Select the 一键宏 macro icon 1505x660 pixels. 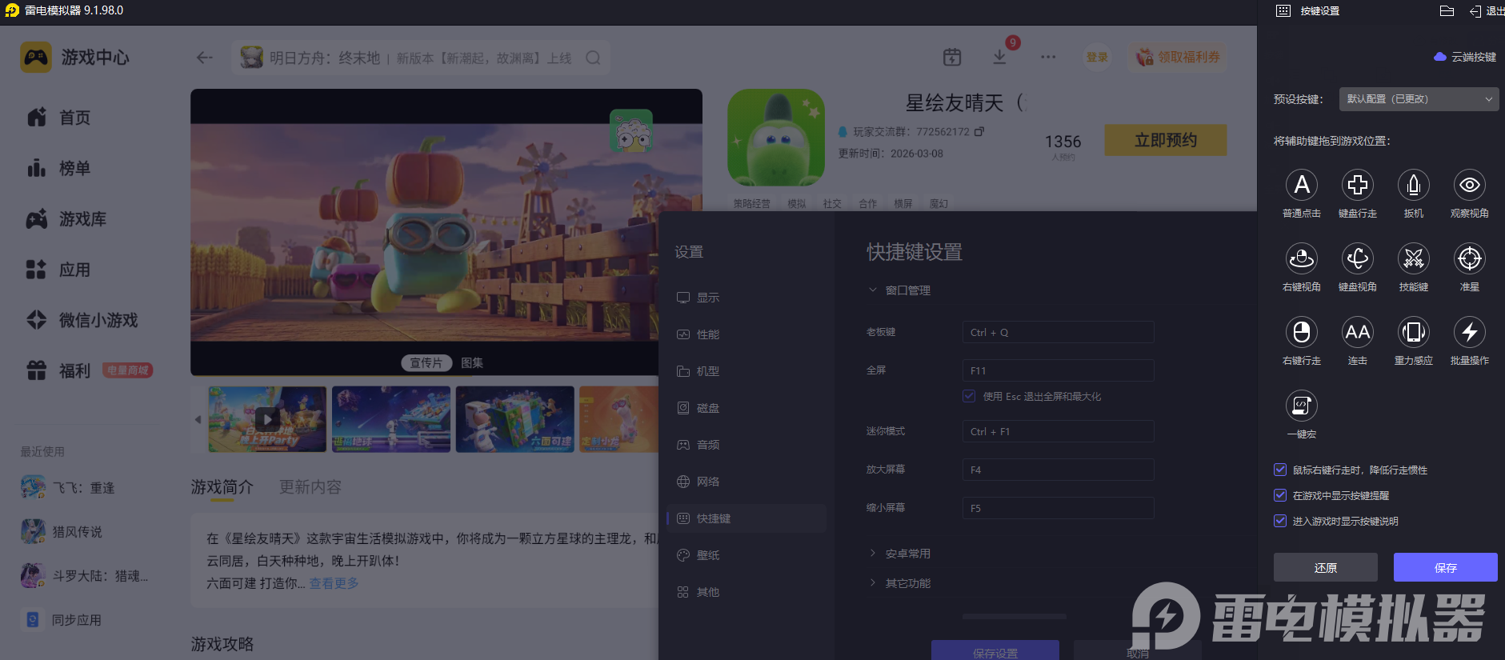click(x=1302, y=406)
